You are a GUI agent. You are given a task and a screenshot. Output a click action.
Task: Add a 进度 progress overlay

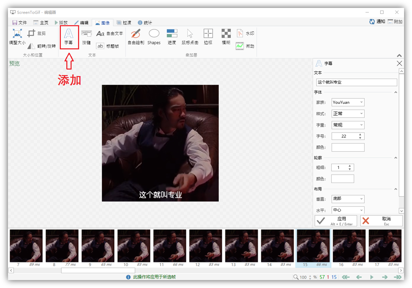click(172, 37)
